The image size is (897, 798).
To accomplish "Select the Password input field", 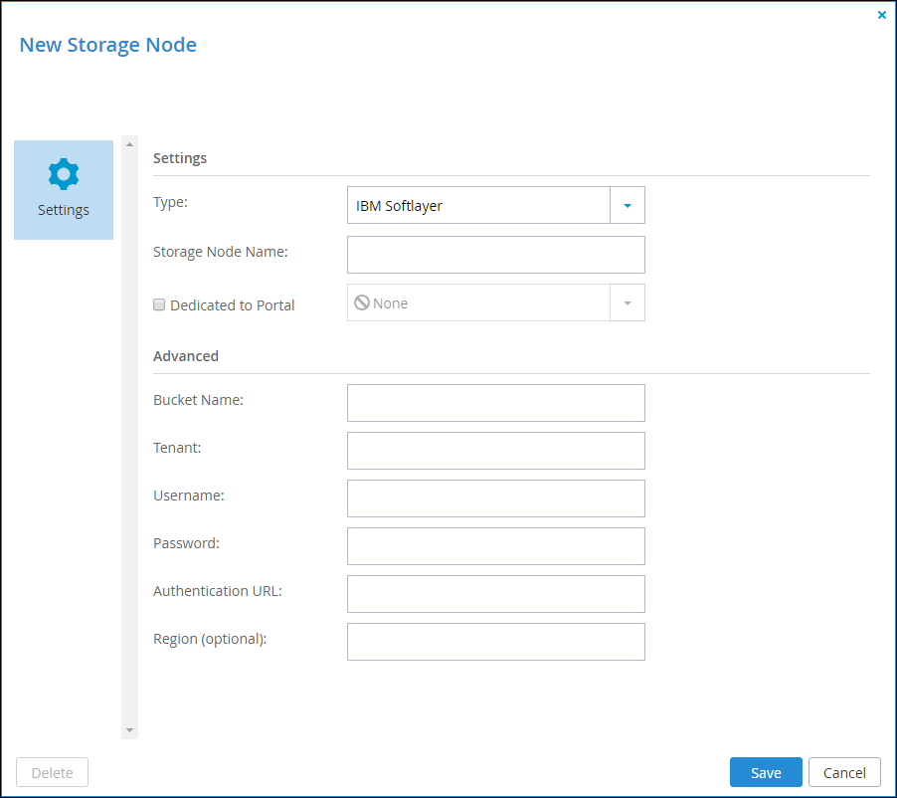I will click(496, 546).
